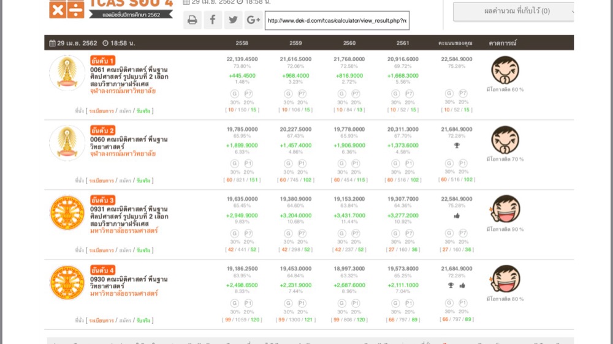Open มหาวิทยาลัยธรรมศาสตร์ link under rank 4

click(123, 293)
